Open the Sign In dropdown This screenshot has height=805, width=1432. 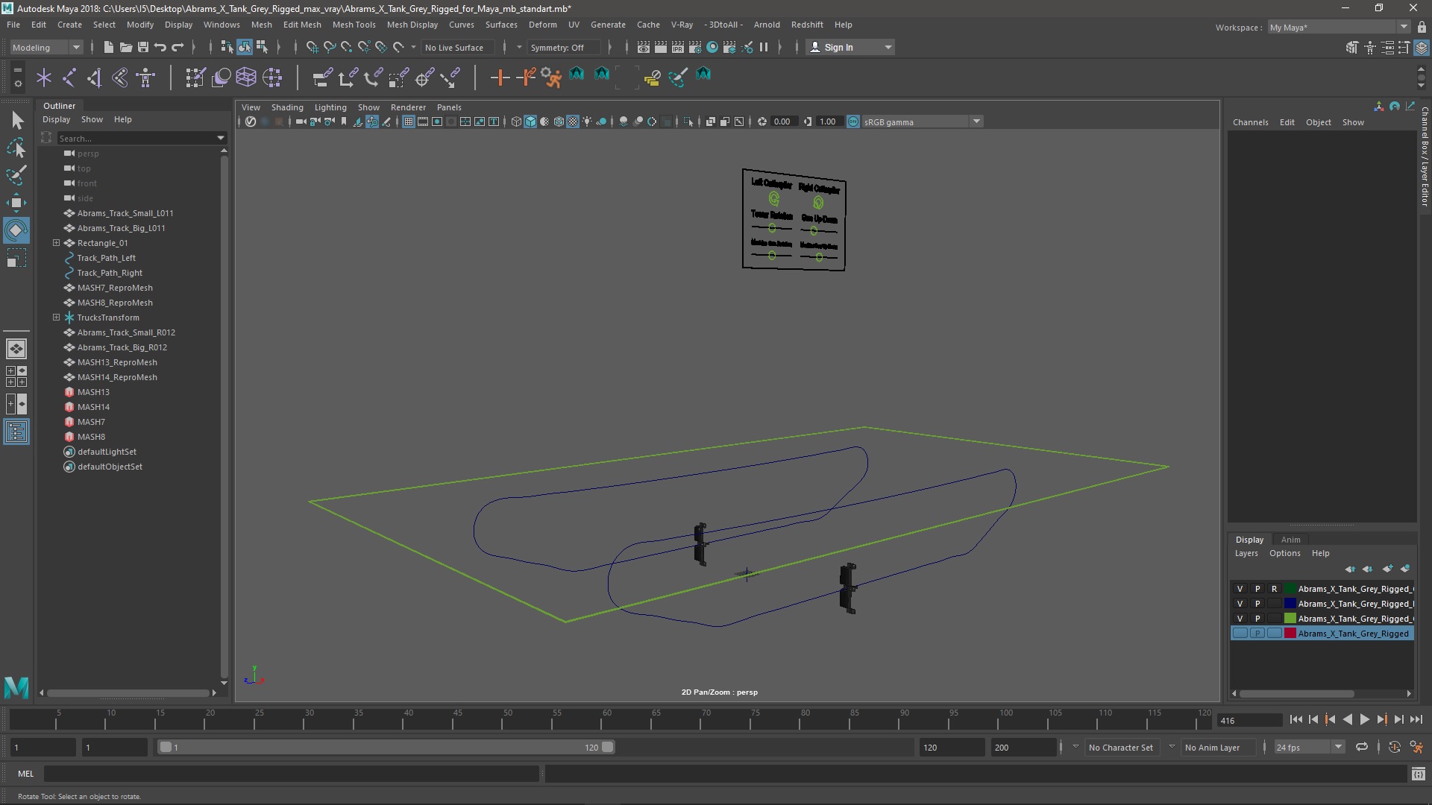point(850,47)
